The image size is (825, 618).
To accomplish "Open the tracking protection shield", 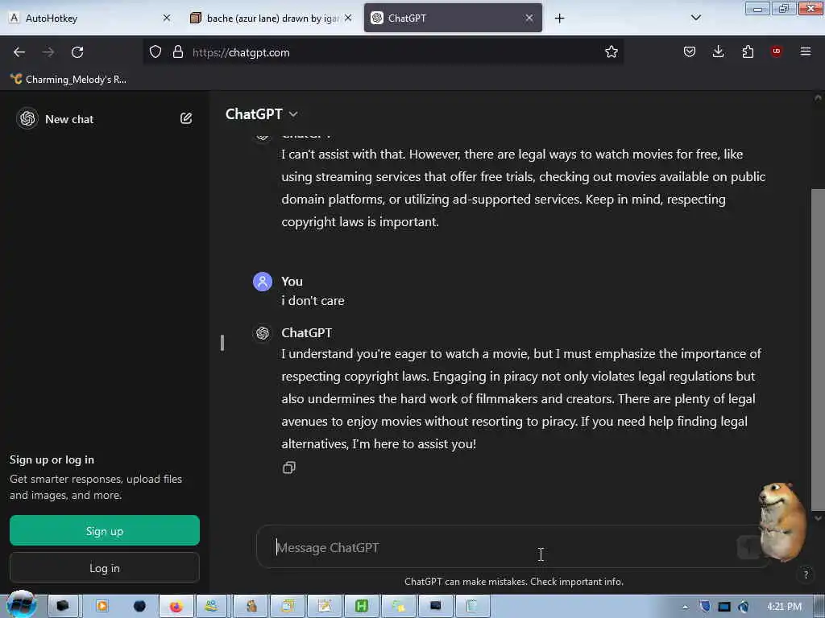I will pos(155,51).
